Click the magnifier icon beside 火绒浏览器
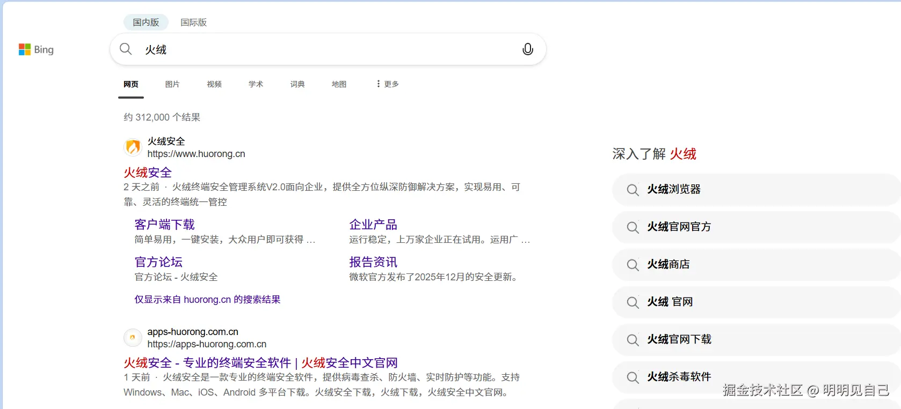Image resolution: width=901 pixels, height=409 pixels. click(x=633, y=190)
